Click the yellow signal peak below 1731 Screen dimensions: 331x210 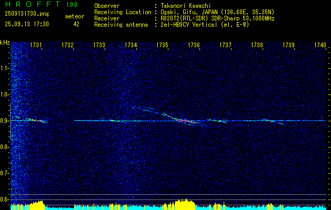pos(36,205)
